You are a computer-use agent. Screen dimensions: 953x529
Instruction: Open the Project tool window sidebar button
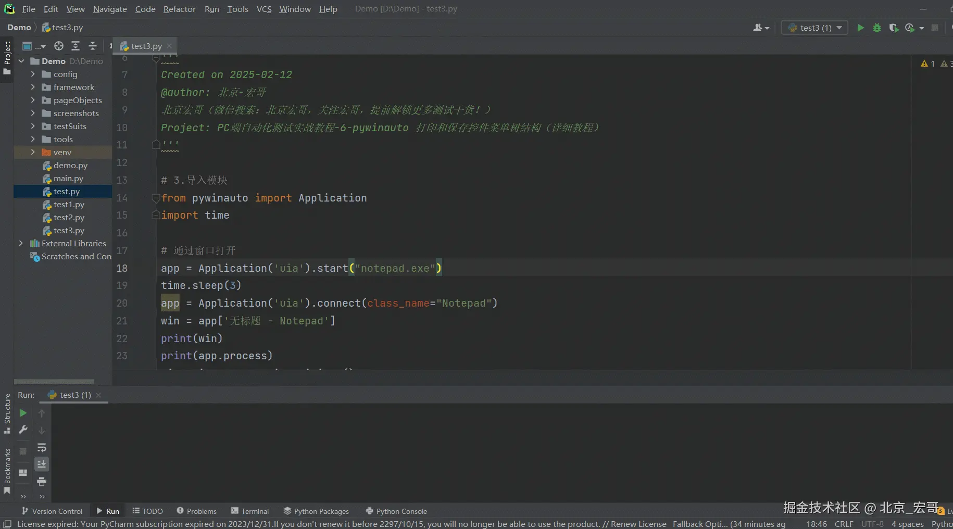(7, 58)
